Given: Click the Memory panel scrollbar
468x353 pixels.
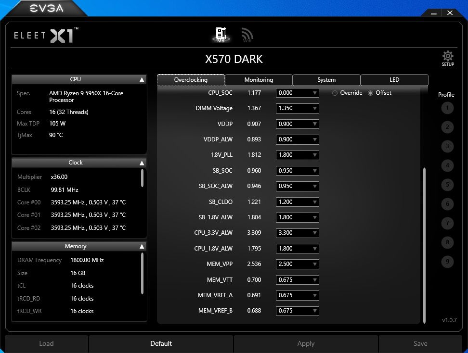Looking at the screenshot, I should click(x=142, y=273).
